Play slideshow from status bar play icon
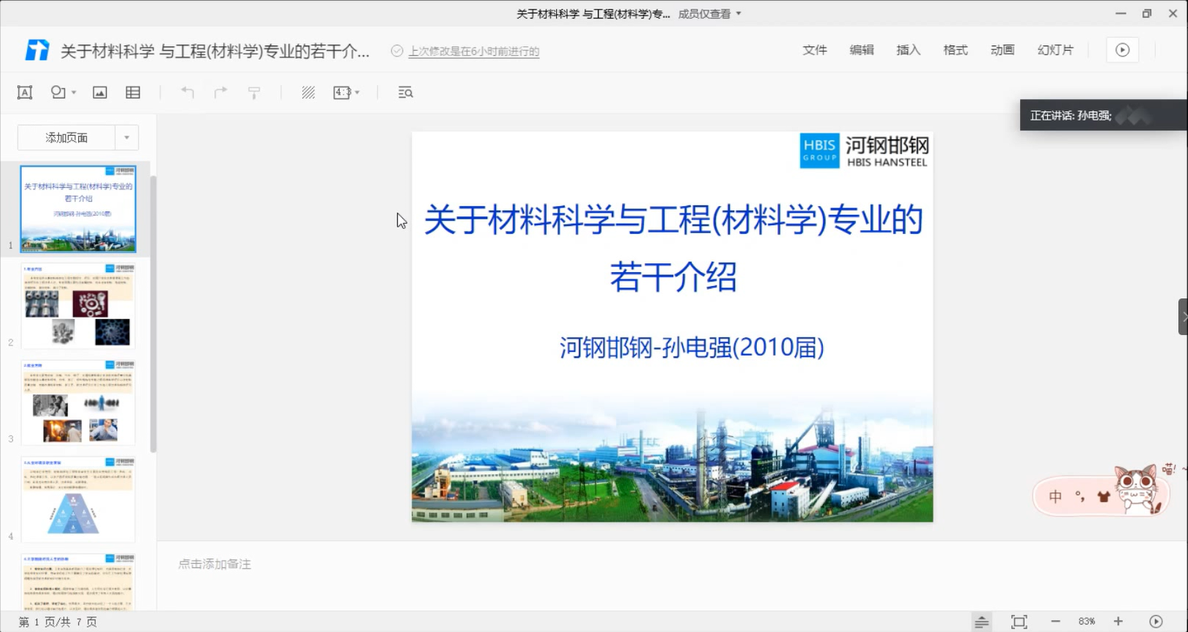This screenshot has width=1188, height=632. 1156,622
